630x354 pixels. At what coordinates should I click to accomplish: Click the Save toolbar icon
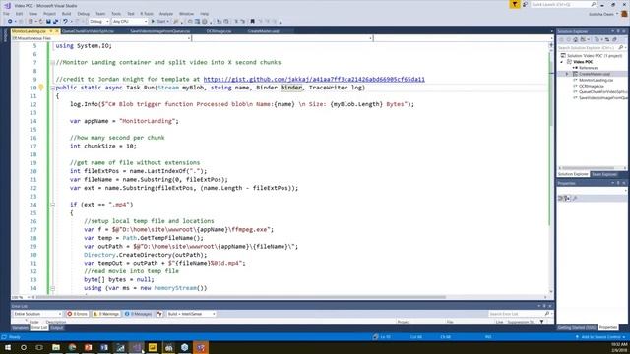[48, 22]
